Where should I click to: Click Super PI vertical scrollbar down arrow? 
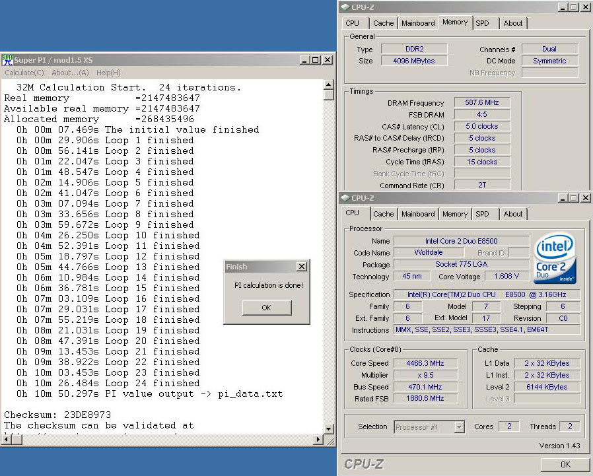tap(328, 429)
